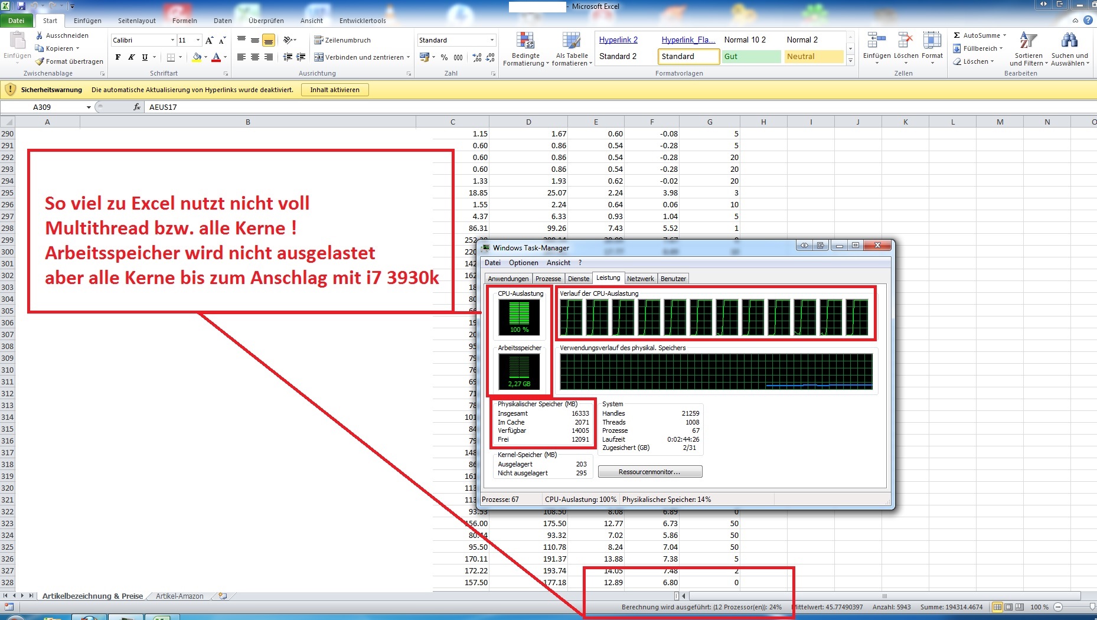Apply percent number format
The image size is (1097, 620).
pos(444,57)
